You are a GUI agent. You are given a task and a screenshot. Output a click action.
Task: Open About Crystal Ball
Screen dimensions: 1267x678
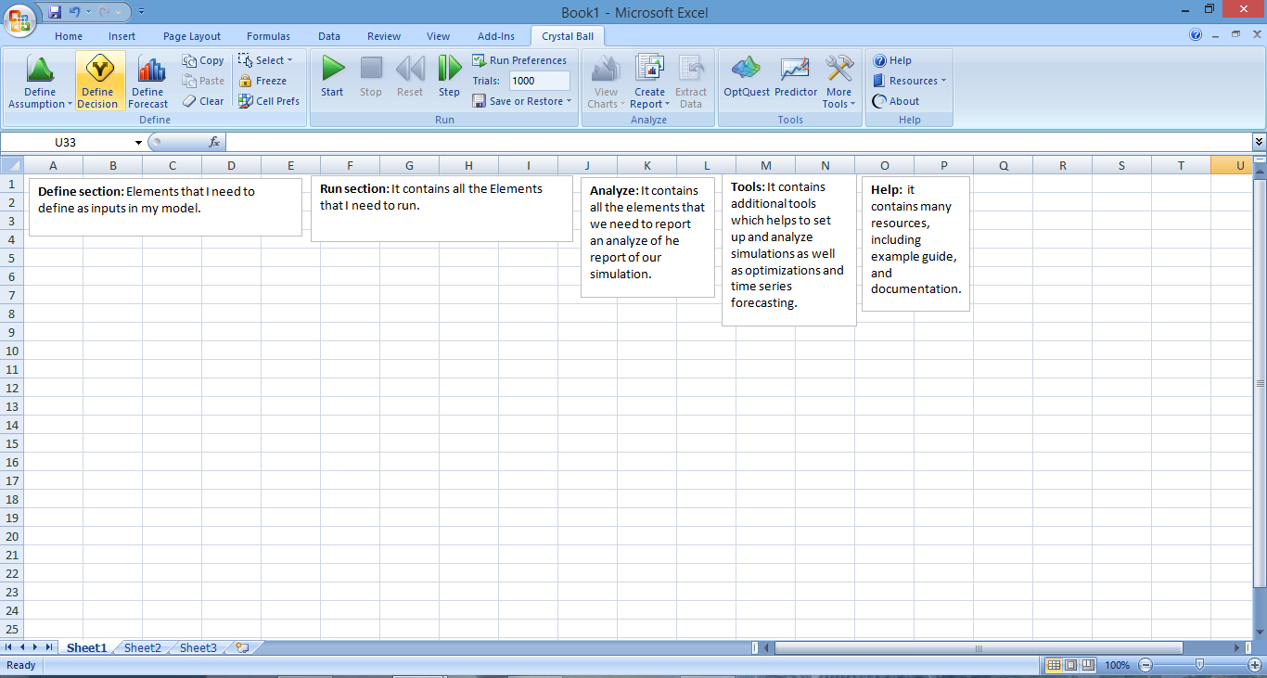[896, 101]
